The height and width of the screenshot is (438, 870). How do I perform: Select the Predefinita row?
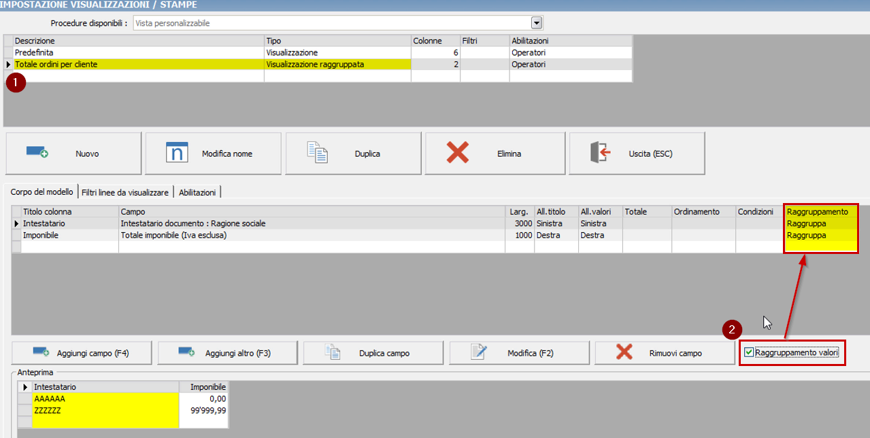(318, 52)
